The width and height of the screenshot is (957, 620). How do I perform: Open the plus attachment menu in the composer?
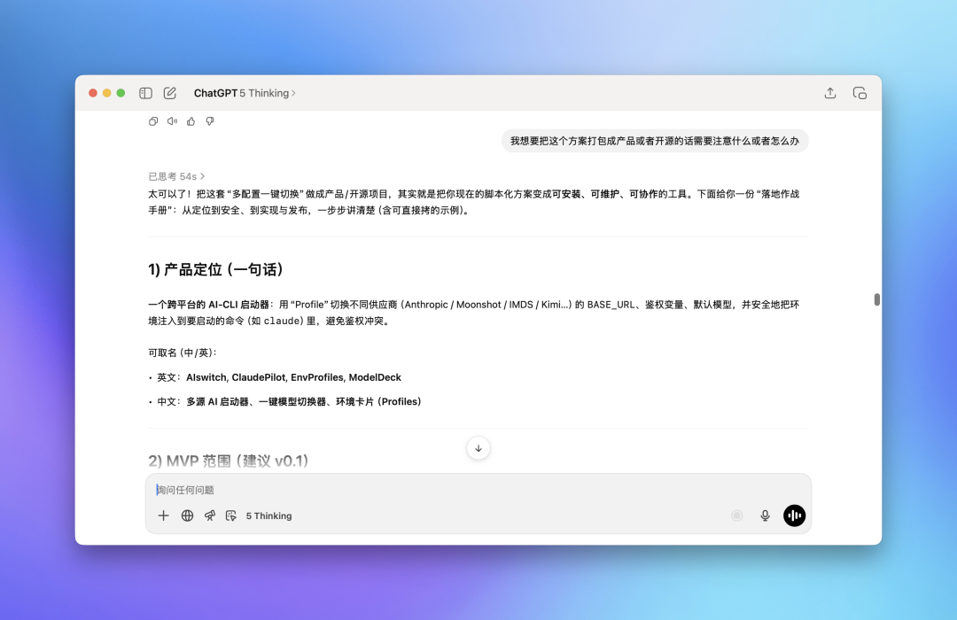(164, 515)
